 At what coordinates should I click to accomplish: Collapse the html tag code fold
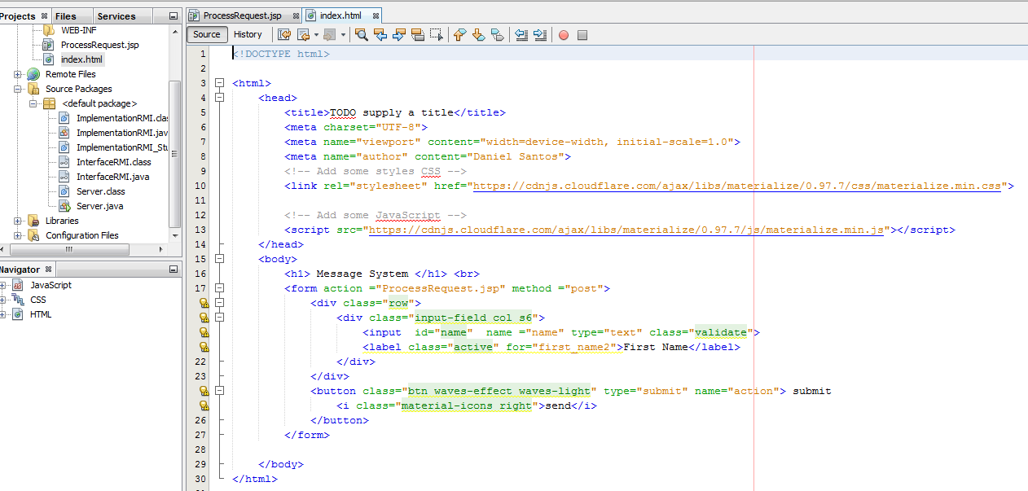point(218,83)
